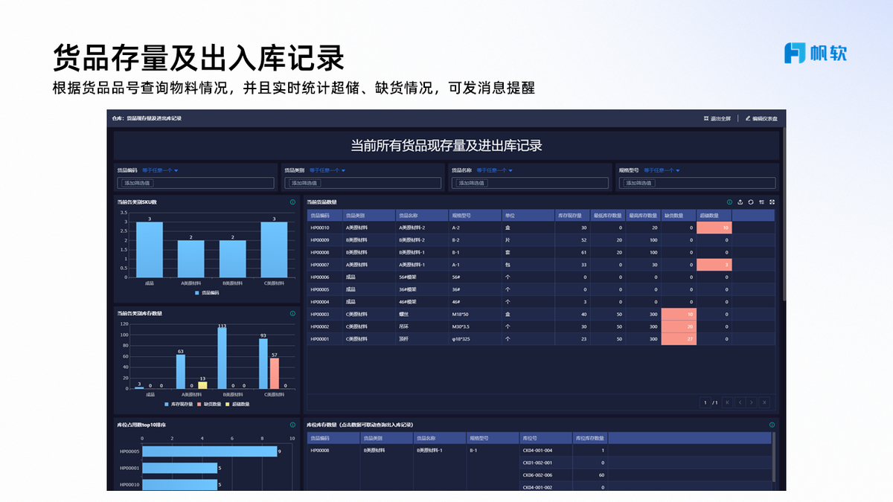Click the red 57 shortage bar
The width and height of the screenshot is (893, 502).
coord(274,374)
